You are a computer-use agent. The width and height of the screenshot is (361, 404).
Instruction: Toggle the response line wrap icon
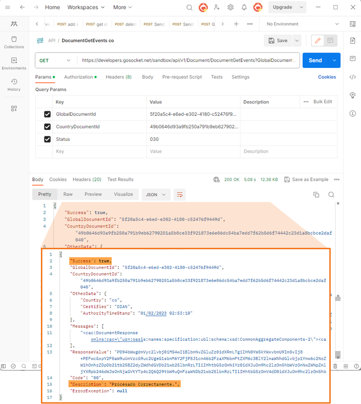180,195
